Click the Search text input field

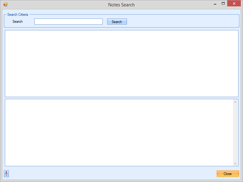[x=68, y=22]
